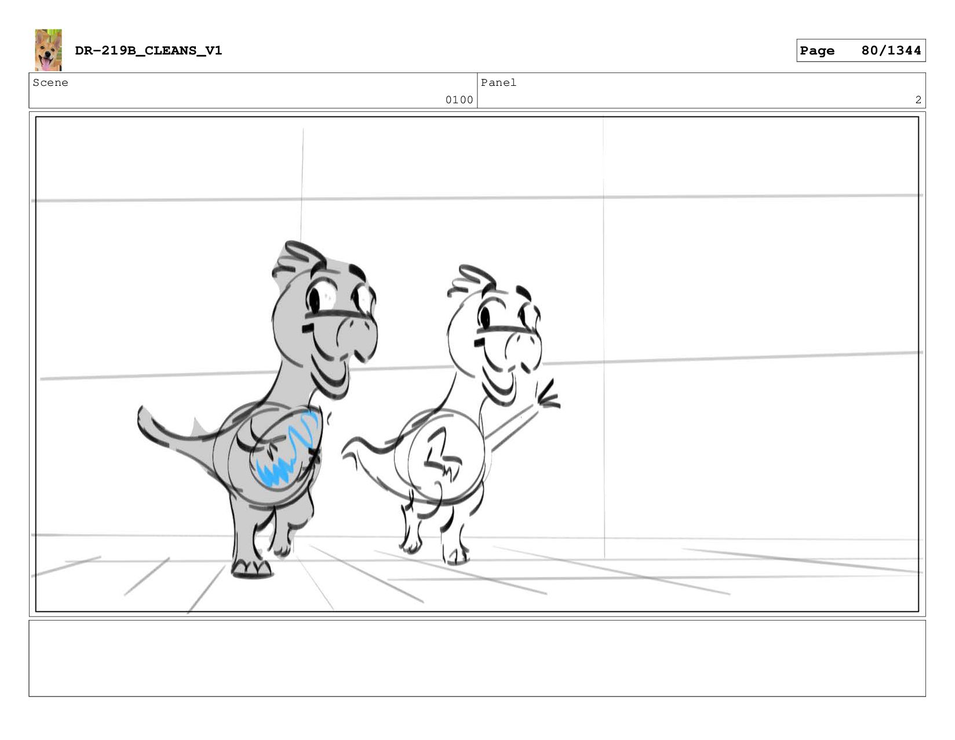Click the scene number 0100
This screenshot has width=955, height=740.
[459, 100]
